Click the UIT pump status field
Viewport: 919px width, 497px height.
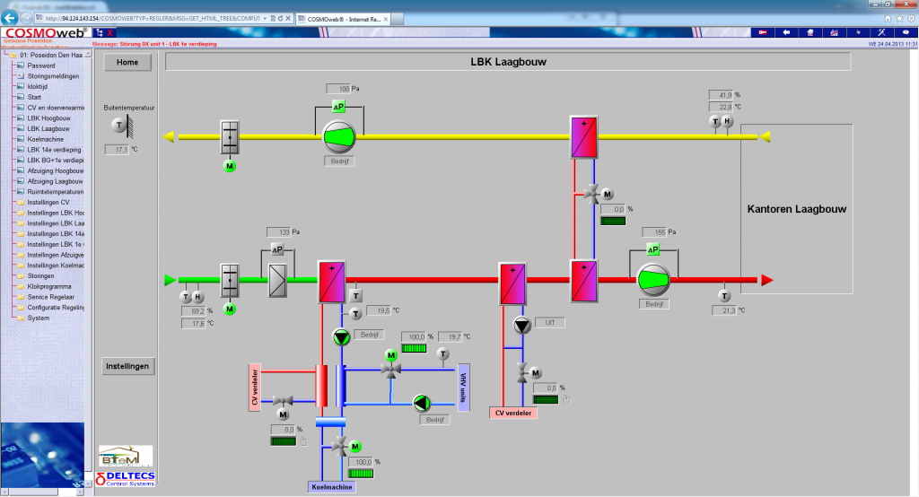550,323
